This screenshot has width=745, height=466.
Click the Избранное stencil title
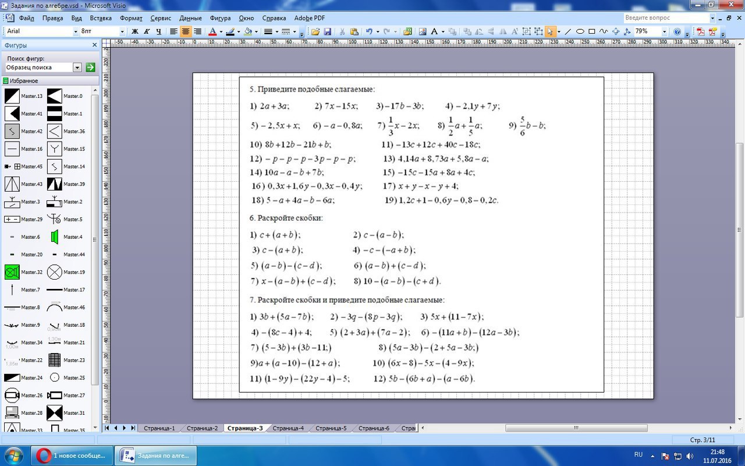coord(23,81)
